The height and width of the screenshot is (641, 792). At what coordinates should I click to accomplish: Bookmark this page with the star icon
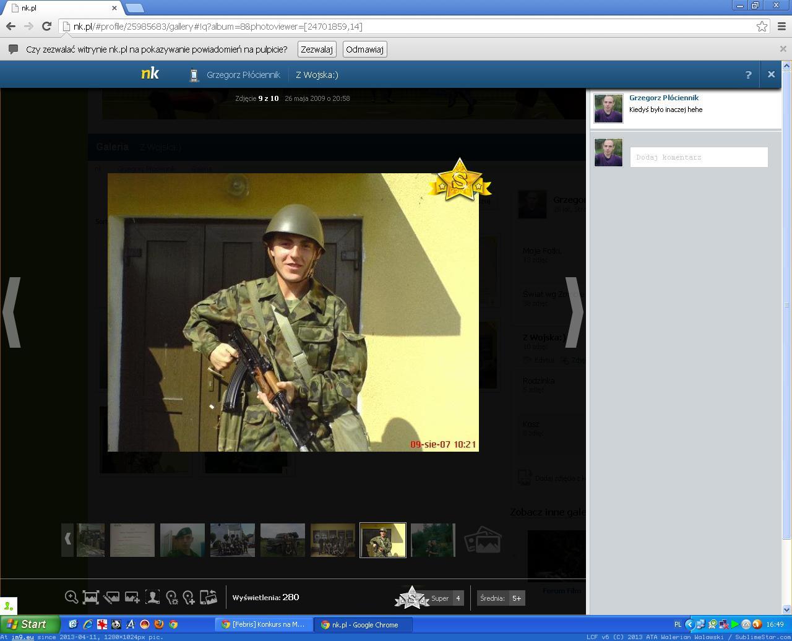click(x=762, y=26)
